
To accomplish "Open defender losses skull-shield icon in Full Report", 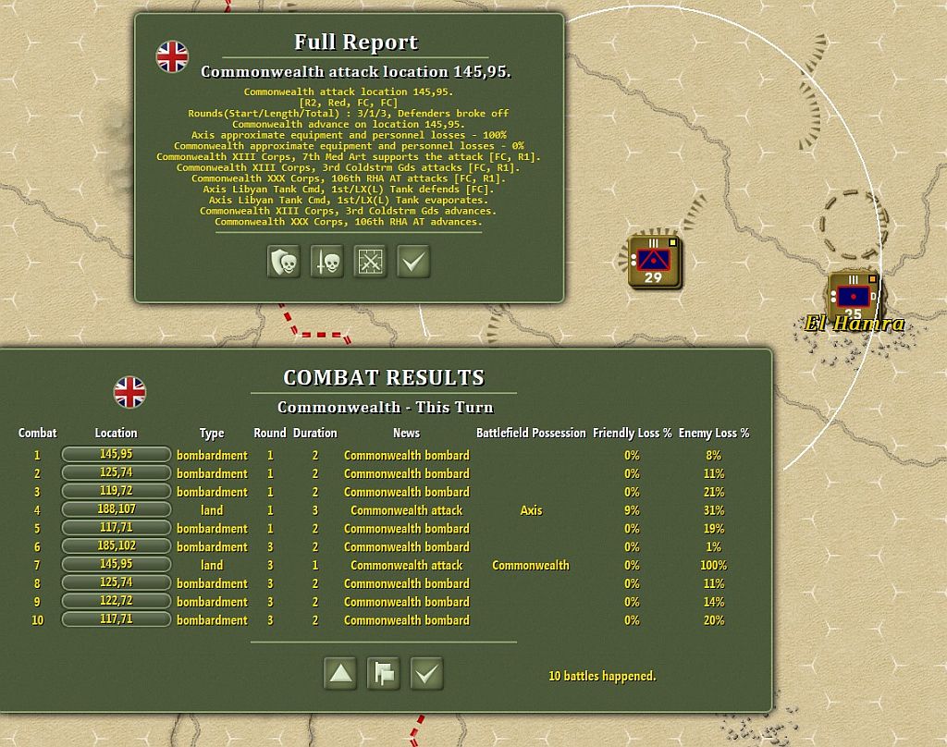I will pos(283,262).
